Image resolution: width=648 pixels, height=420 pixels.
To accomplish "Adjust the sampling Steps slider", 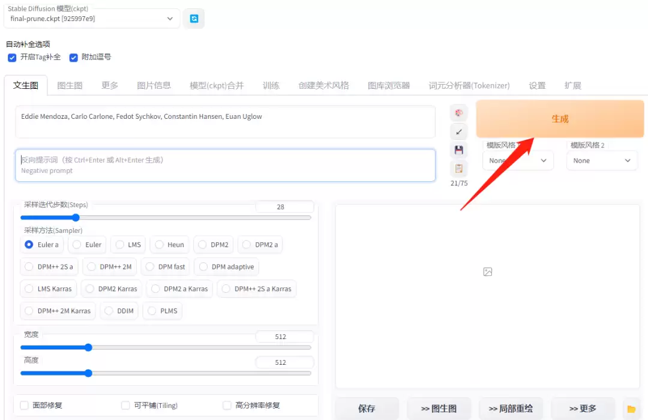I will (166, 217).
